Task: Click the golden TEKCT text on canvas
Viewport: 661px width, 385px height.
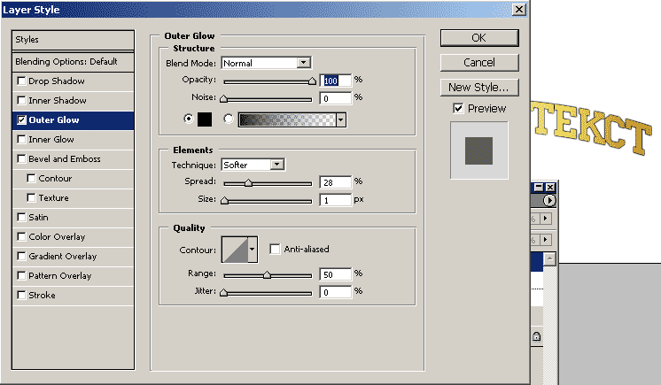Action: [x=591, y=128]
